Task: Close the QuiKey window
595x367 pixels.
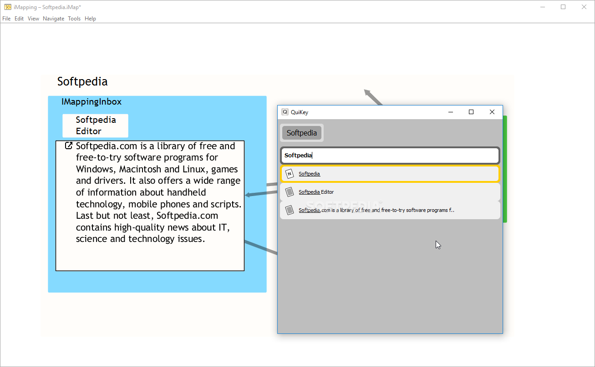Action: click(x=492, y=112)
